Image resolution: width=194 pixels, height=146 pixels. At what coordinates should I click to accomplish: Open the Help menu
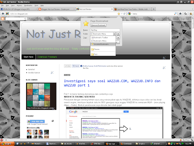(x=42, y=5)
